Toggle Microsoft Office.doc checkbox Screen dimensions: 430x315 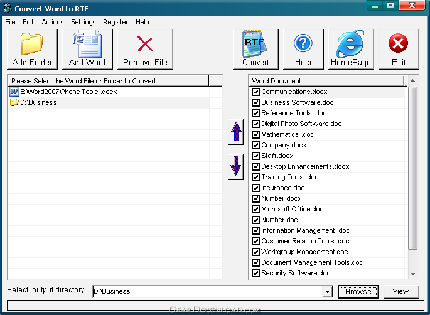255,209
